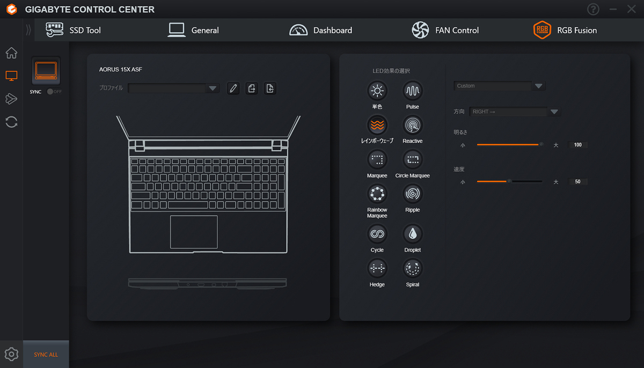This screenshot has width=644, height=368.
Task: Click the SYNC ALL button
Action: 46,355
